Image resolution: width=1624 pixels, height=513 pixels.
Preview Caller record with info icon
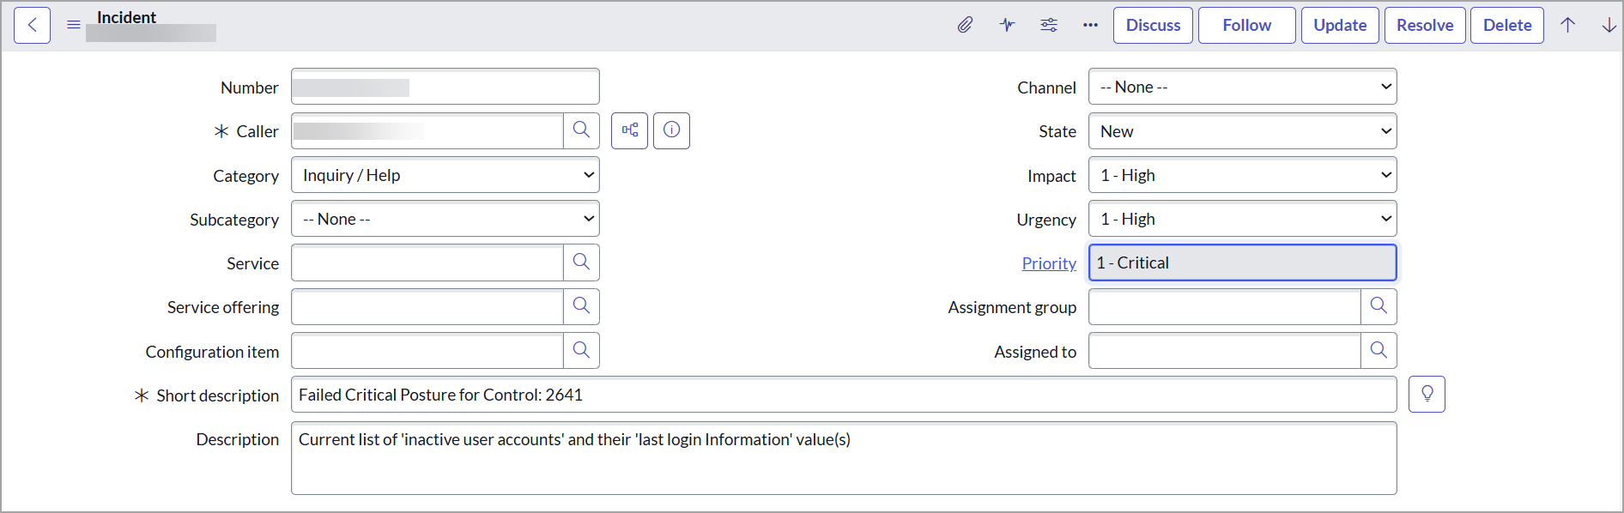pyautogui.click(x=671, y=130)
